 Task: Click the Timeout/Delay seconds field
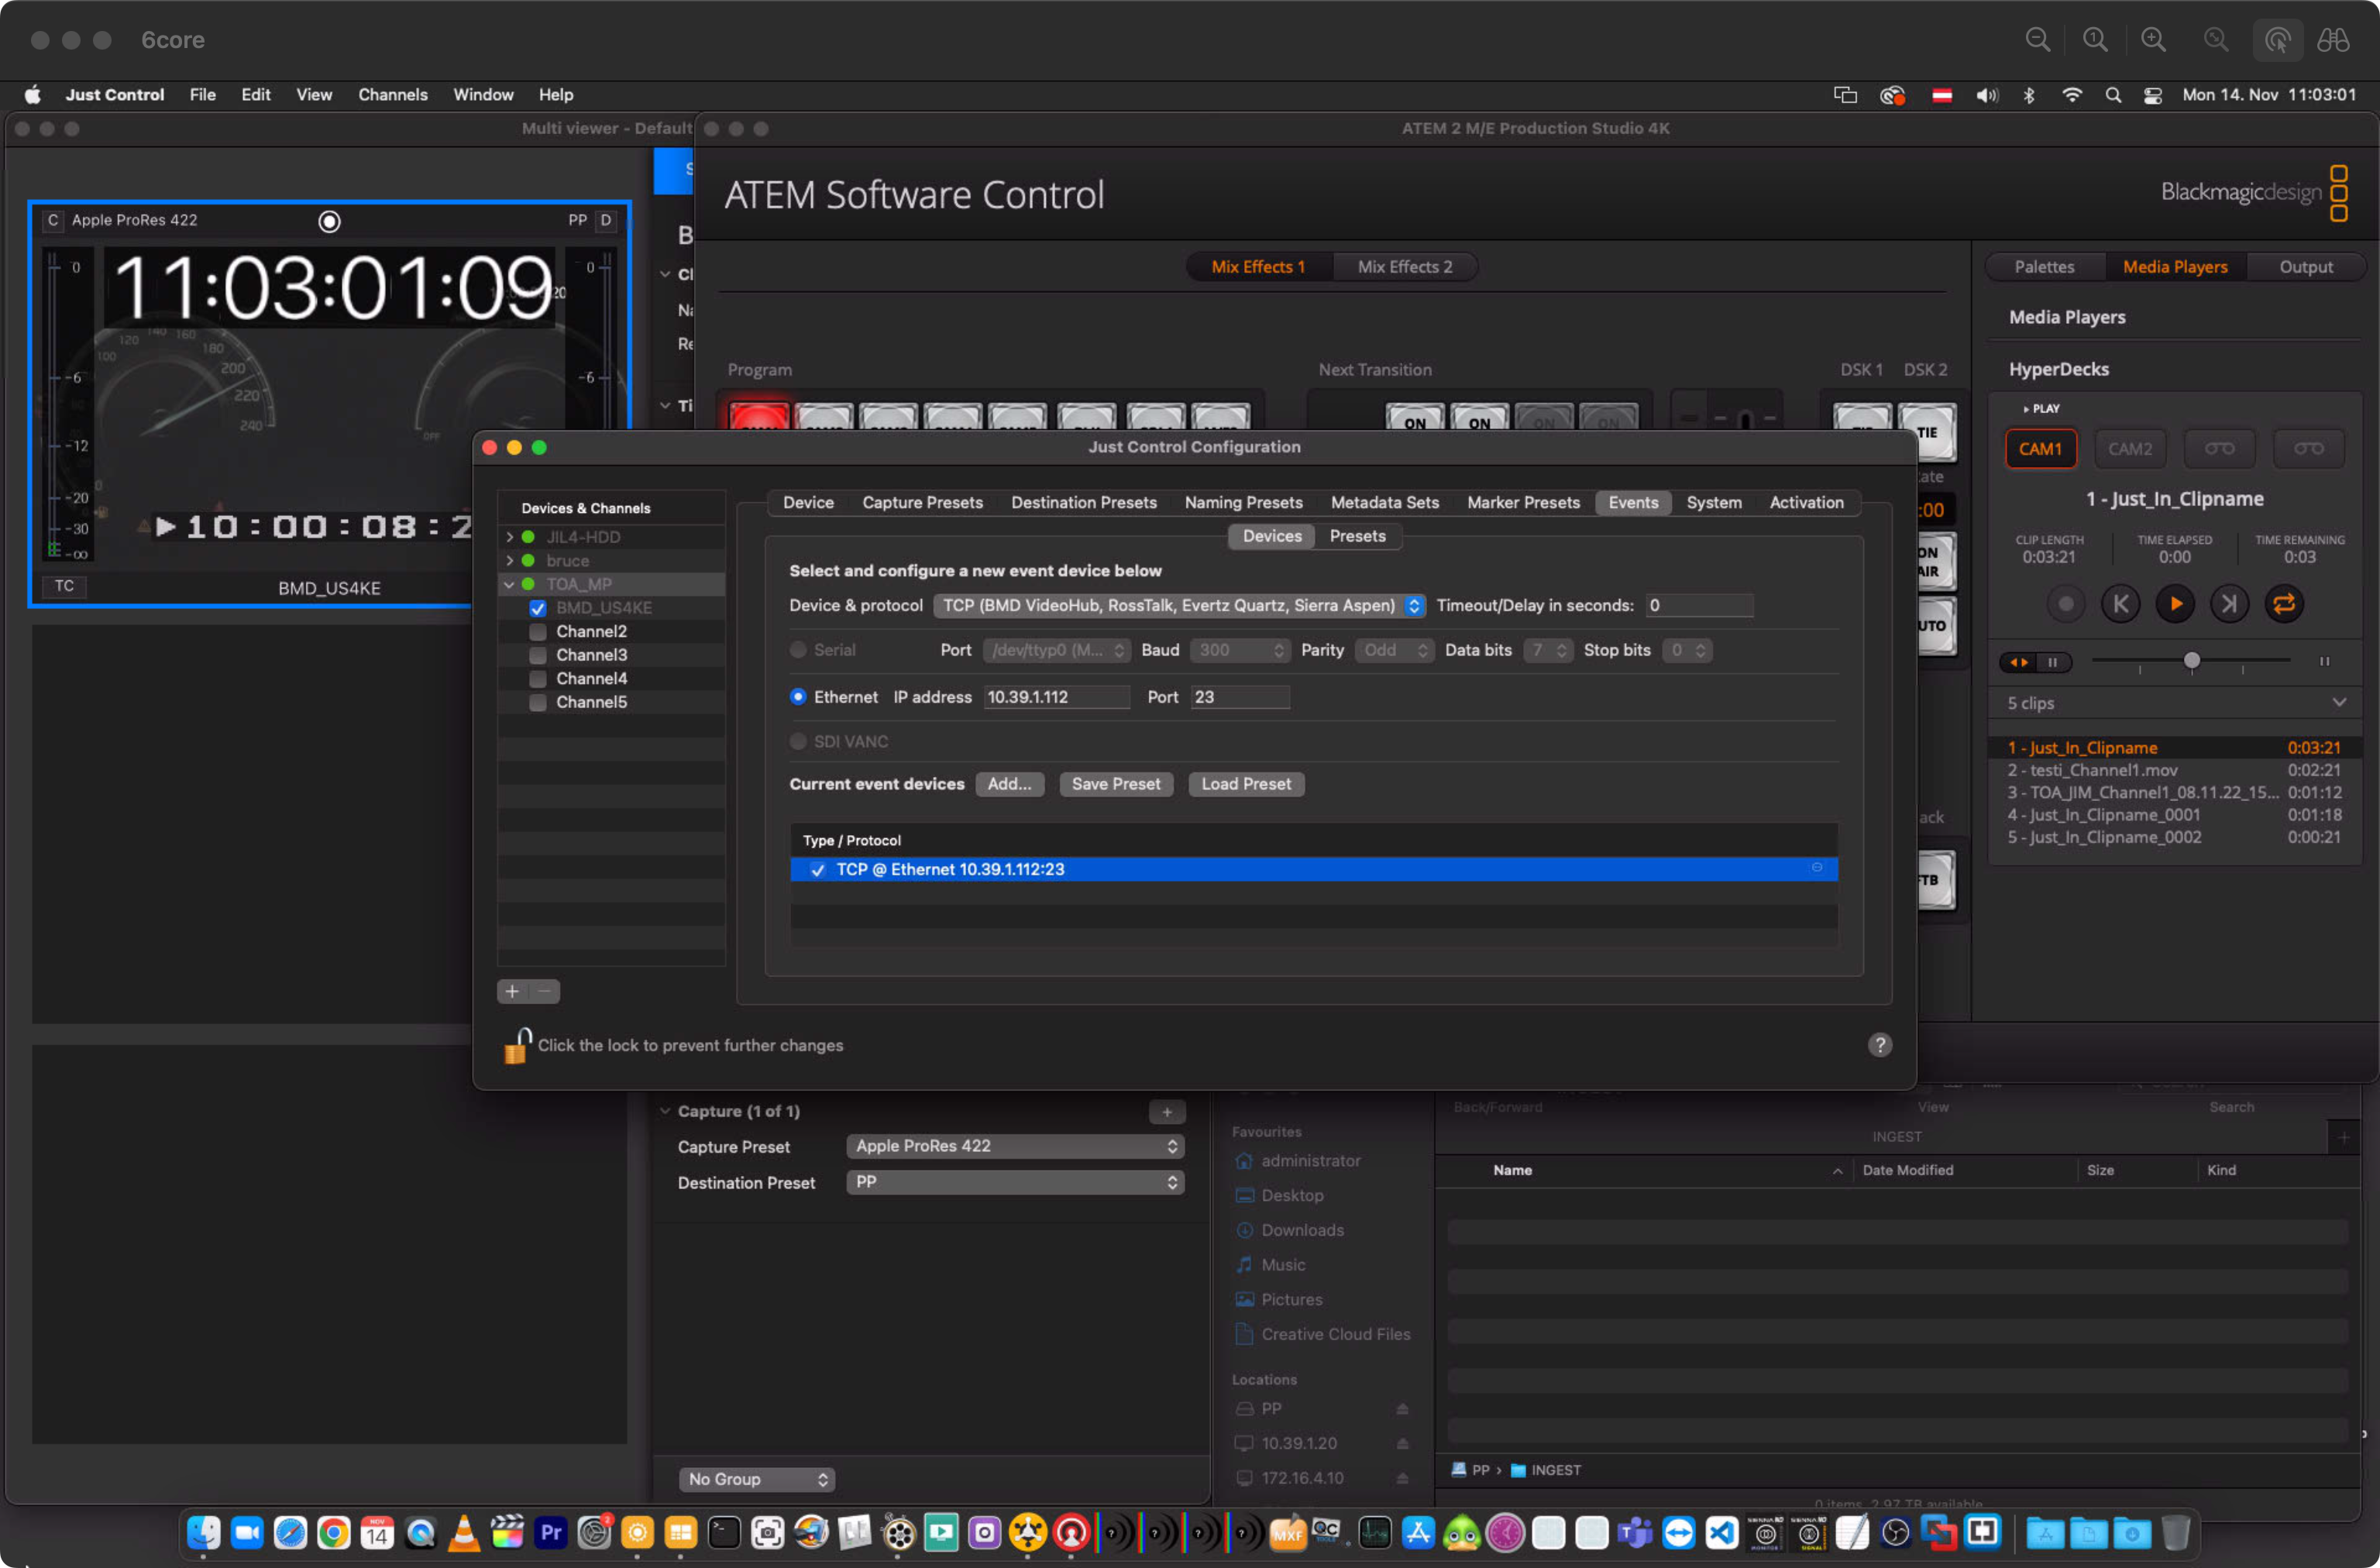click(1698, 605)
